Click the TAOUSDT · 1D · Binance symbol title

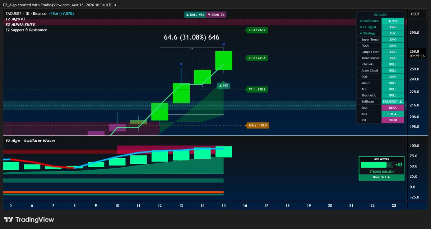click(x=26, y=14)
